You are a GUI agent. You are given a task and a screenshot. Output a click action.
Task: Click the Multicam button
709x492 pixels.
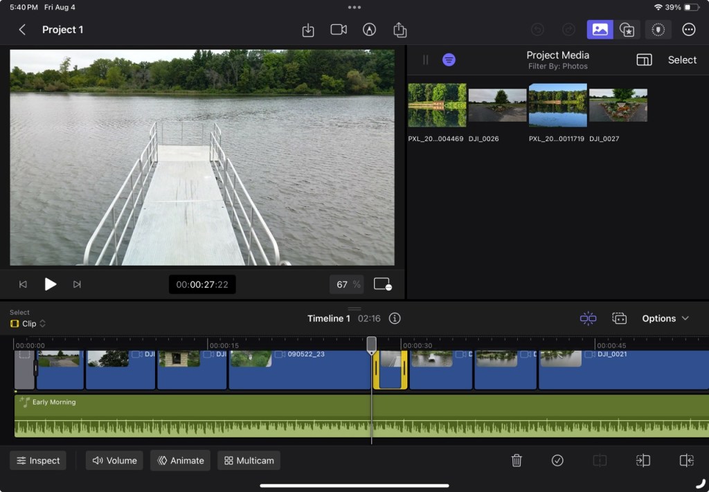(x=249, y=460)
